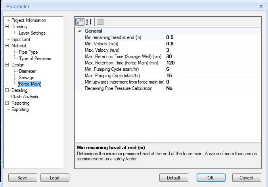Select the Material tree item
This screenshot has width=268, height=187.
pos(19,46)
